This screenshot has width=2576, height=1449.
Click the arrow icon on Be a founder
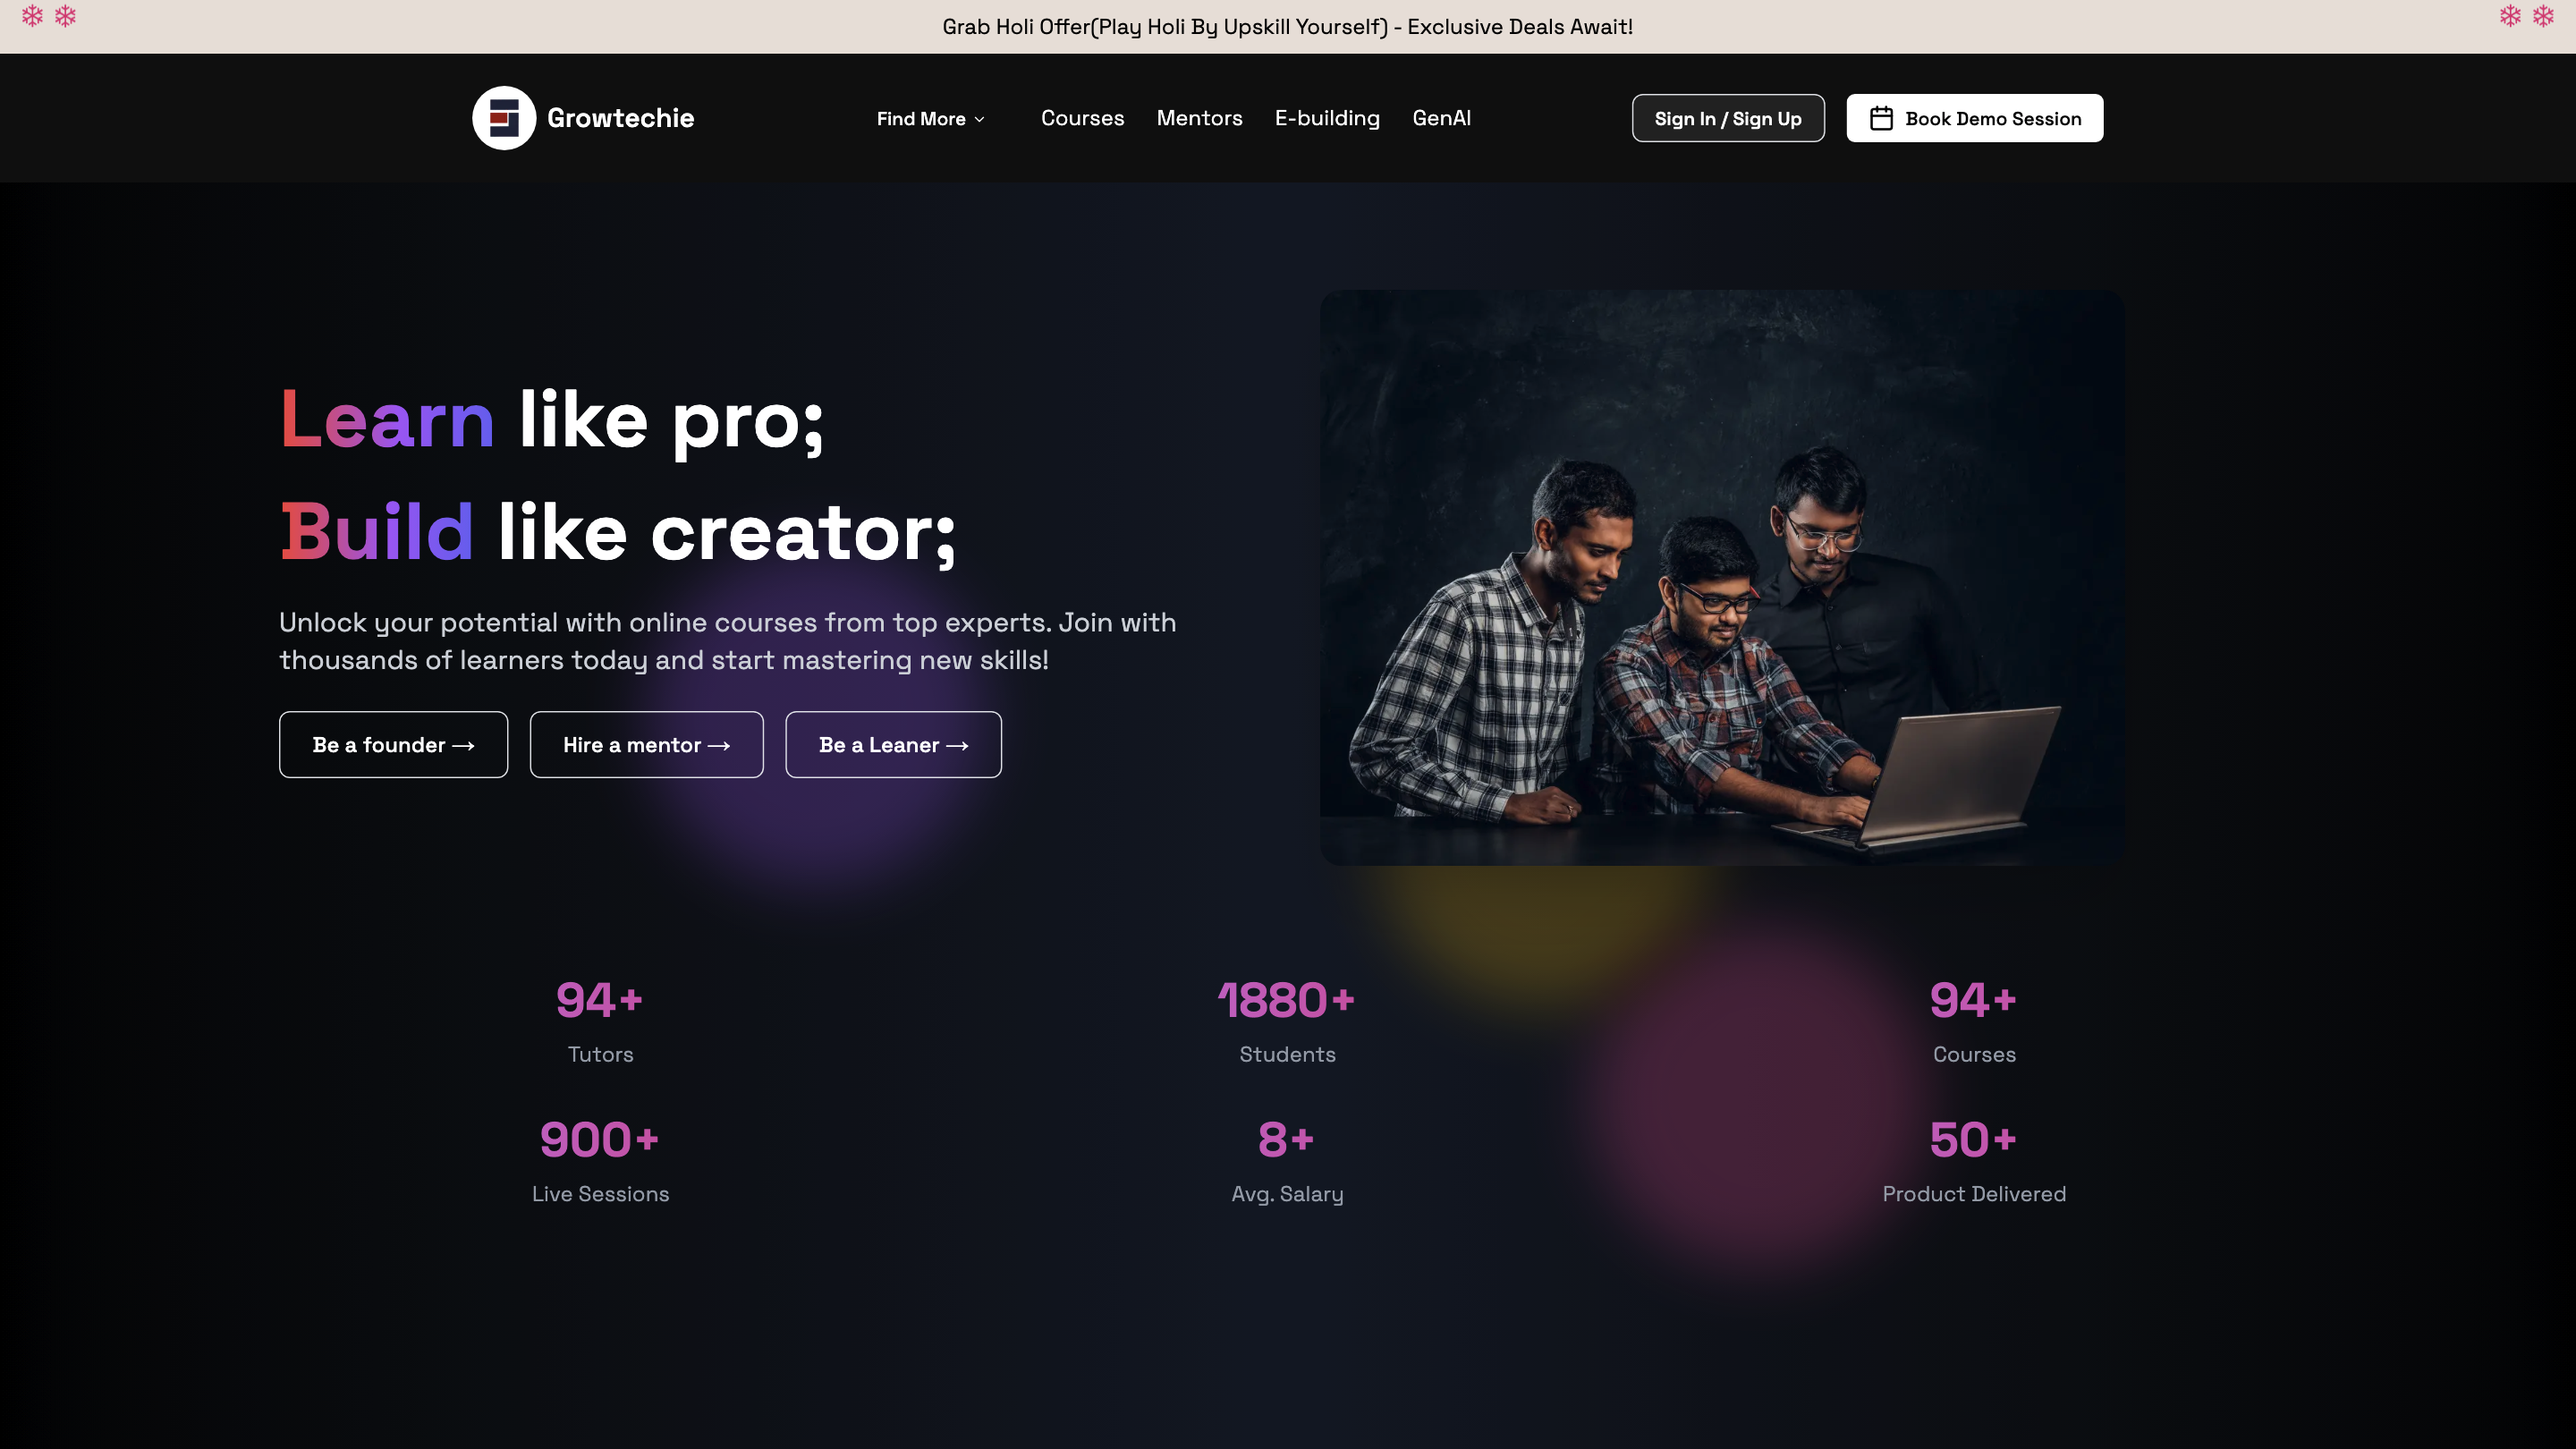coord(463,746)
